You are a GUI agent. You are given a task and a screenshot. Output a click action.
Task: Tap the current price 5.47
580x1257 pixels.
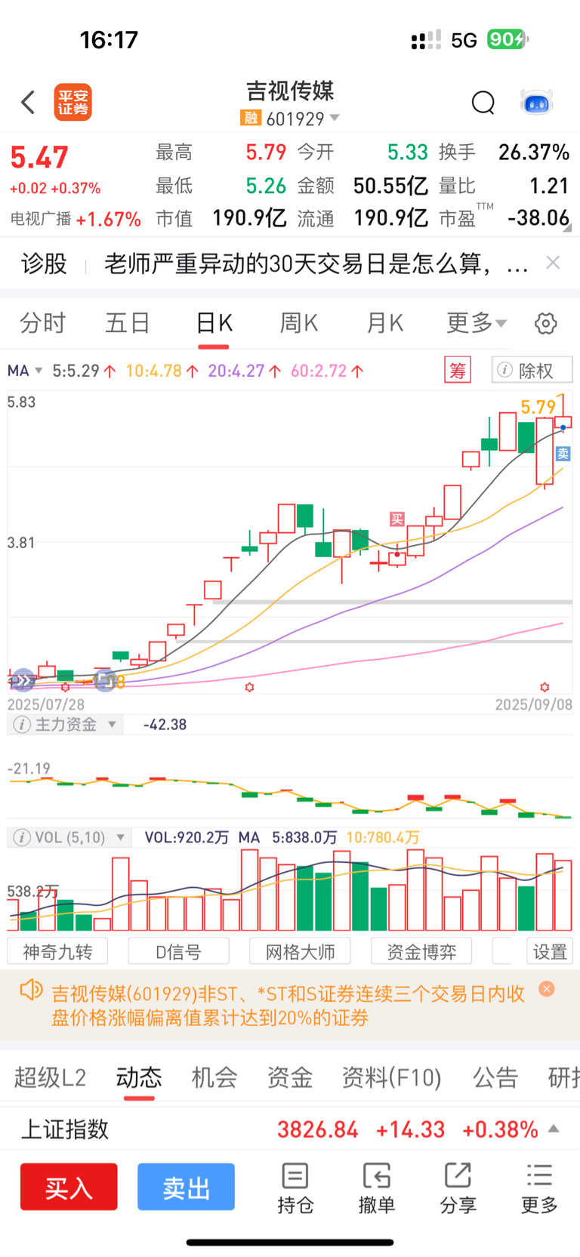pyautogui.click(x=39, y=158)
